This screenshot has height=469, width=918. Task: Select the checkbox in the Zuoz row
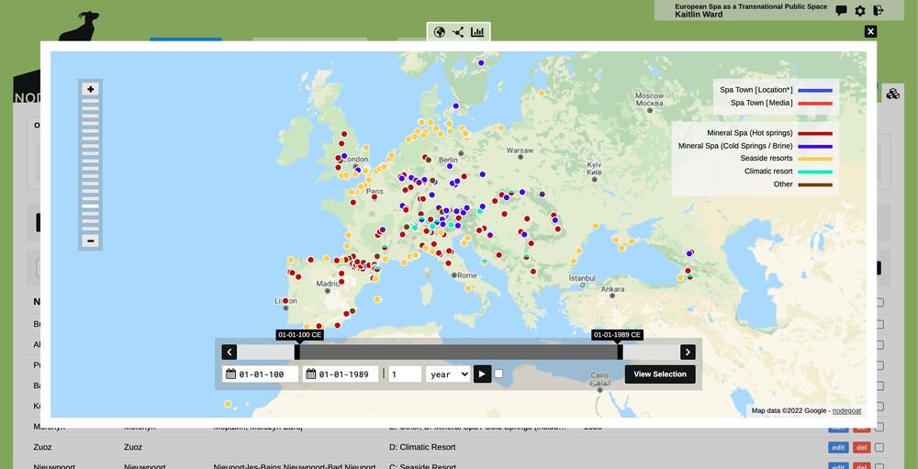click(x=879, y=448)
